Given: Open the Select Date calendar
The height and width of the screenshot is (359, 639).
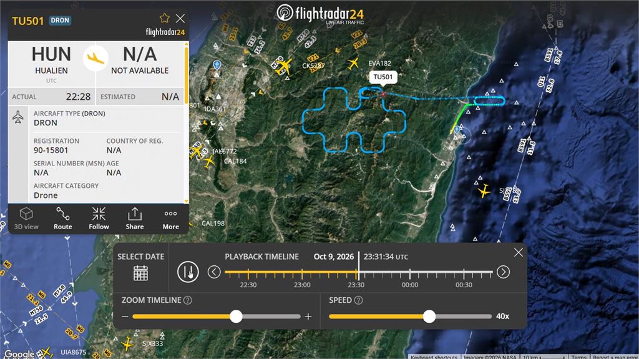Looking at the screenshot, I should 140,273.
